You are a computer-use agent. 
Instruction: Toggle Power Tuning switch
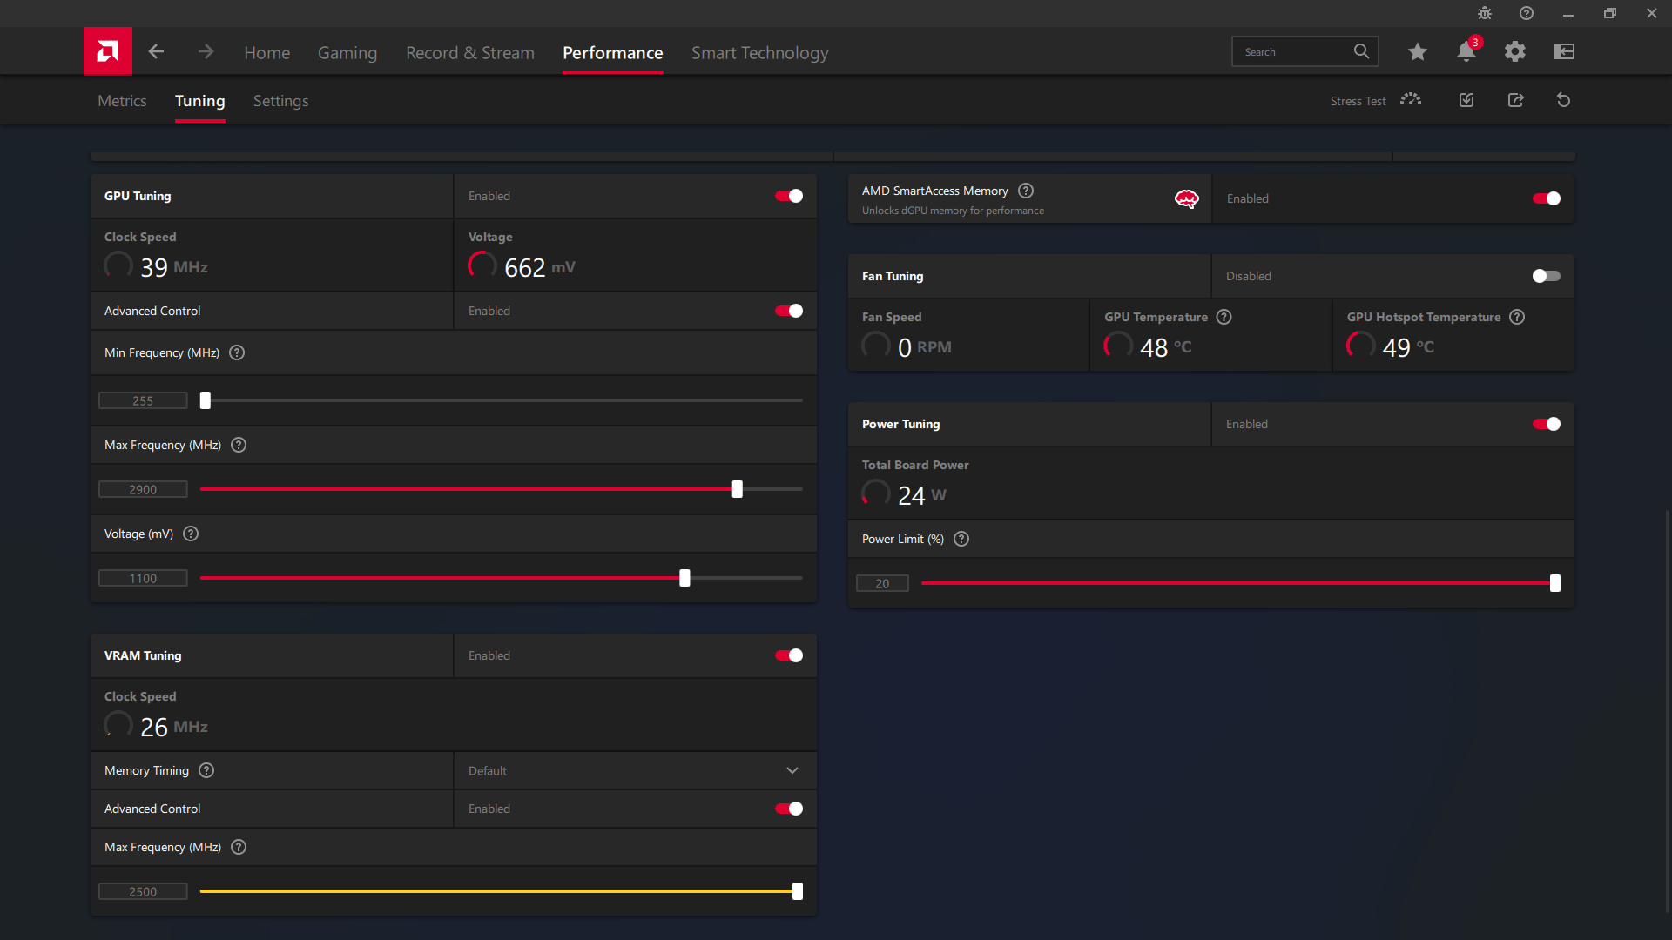click(x=1547, y=424)
